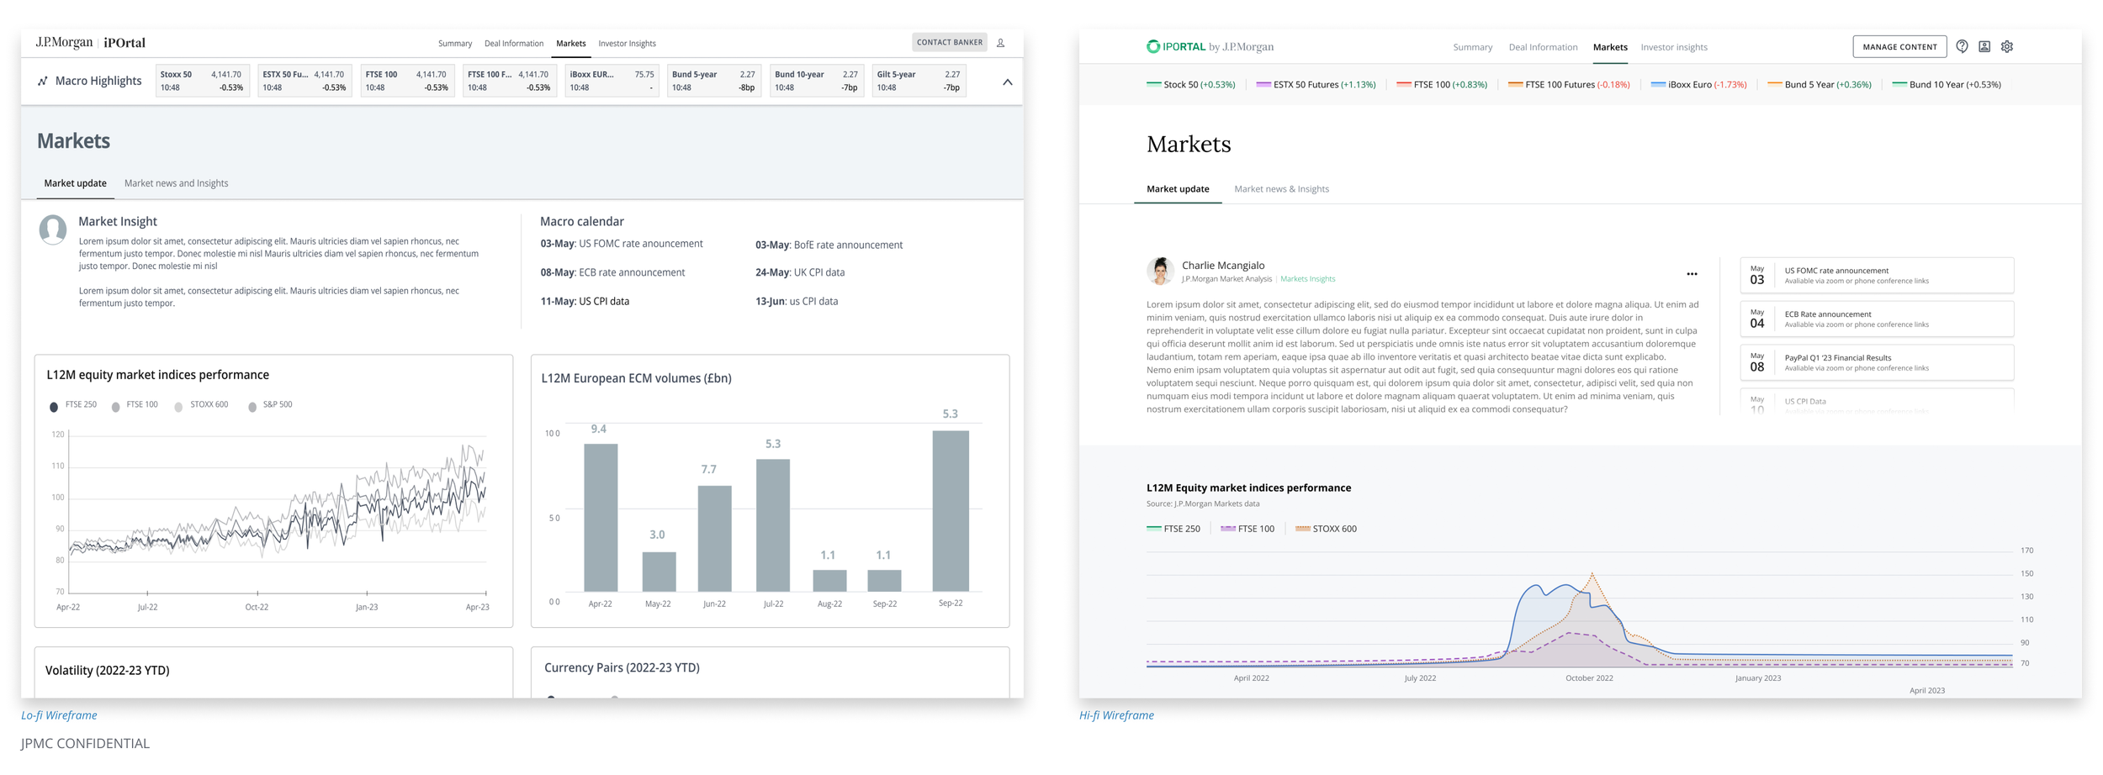Open May 03 US FOMC rate announcement card
2103x775 pixels.
(1876, 276)
